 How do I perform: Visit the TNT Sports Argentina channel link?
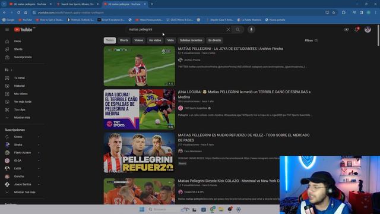195,108
